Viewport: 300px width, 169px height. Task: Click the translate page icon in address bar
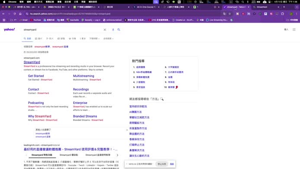[224, 14]
